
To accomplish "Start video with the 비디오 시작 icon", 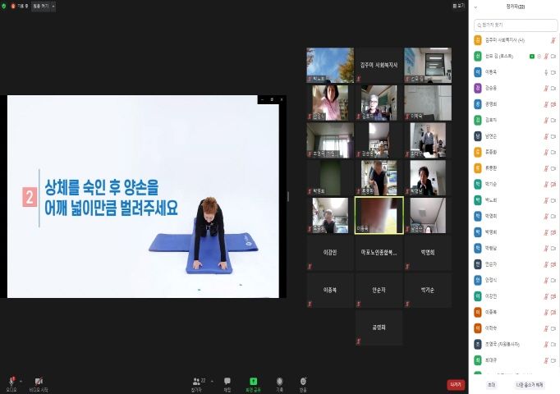I will pos(39,381).
